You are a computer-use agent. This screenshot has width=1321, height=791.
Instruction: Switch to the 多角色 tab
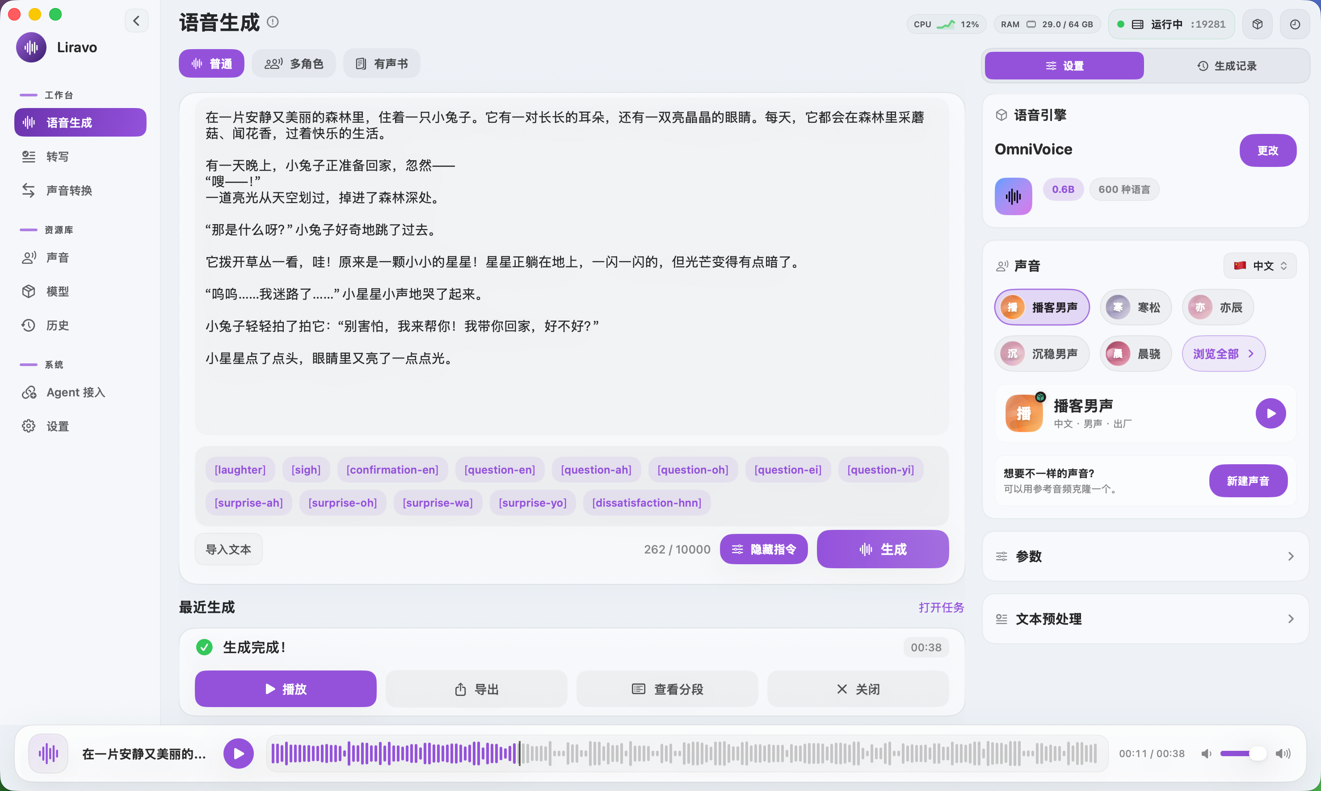click(294, 63)
